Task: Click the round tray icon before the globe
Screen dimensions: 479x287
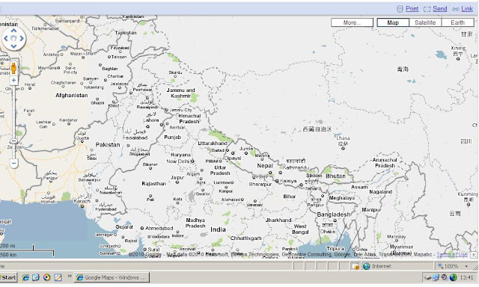Action: click(444, 277)
